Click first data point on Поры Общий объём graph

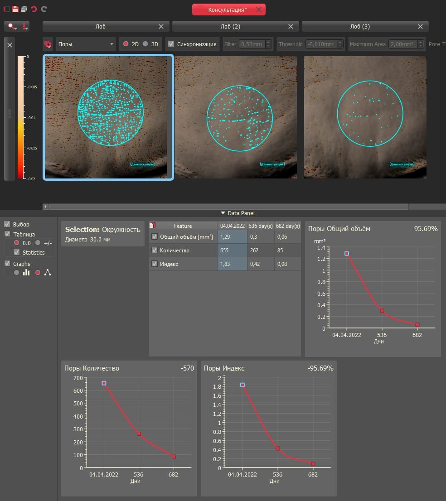(x=347, y=253)
